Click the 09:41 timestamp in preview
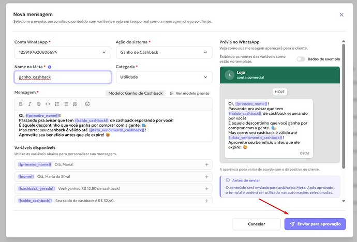Image resolution: width=357 pixels, height=242 pixels. (x=304, y=153)
